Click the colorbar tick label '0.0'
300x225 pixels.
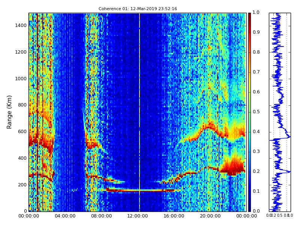(256, 211)
